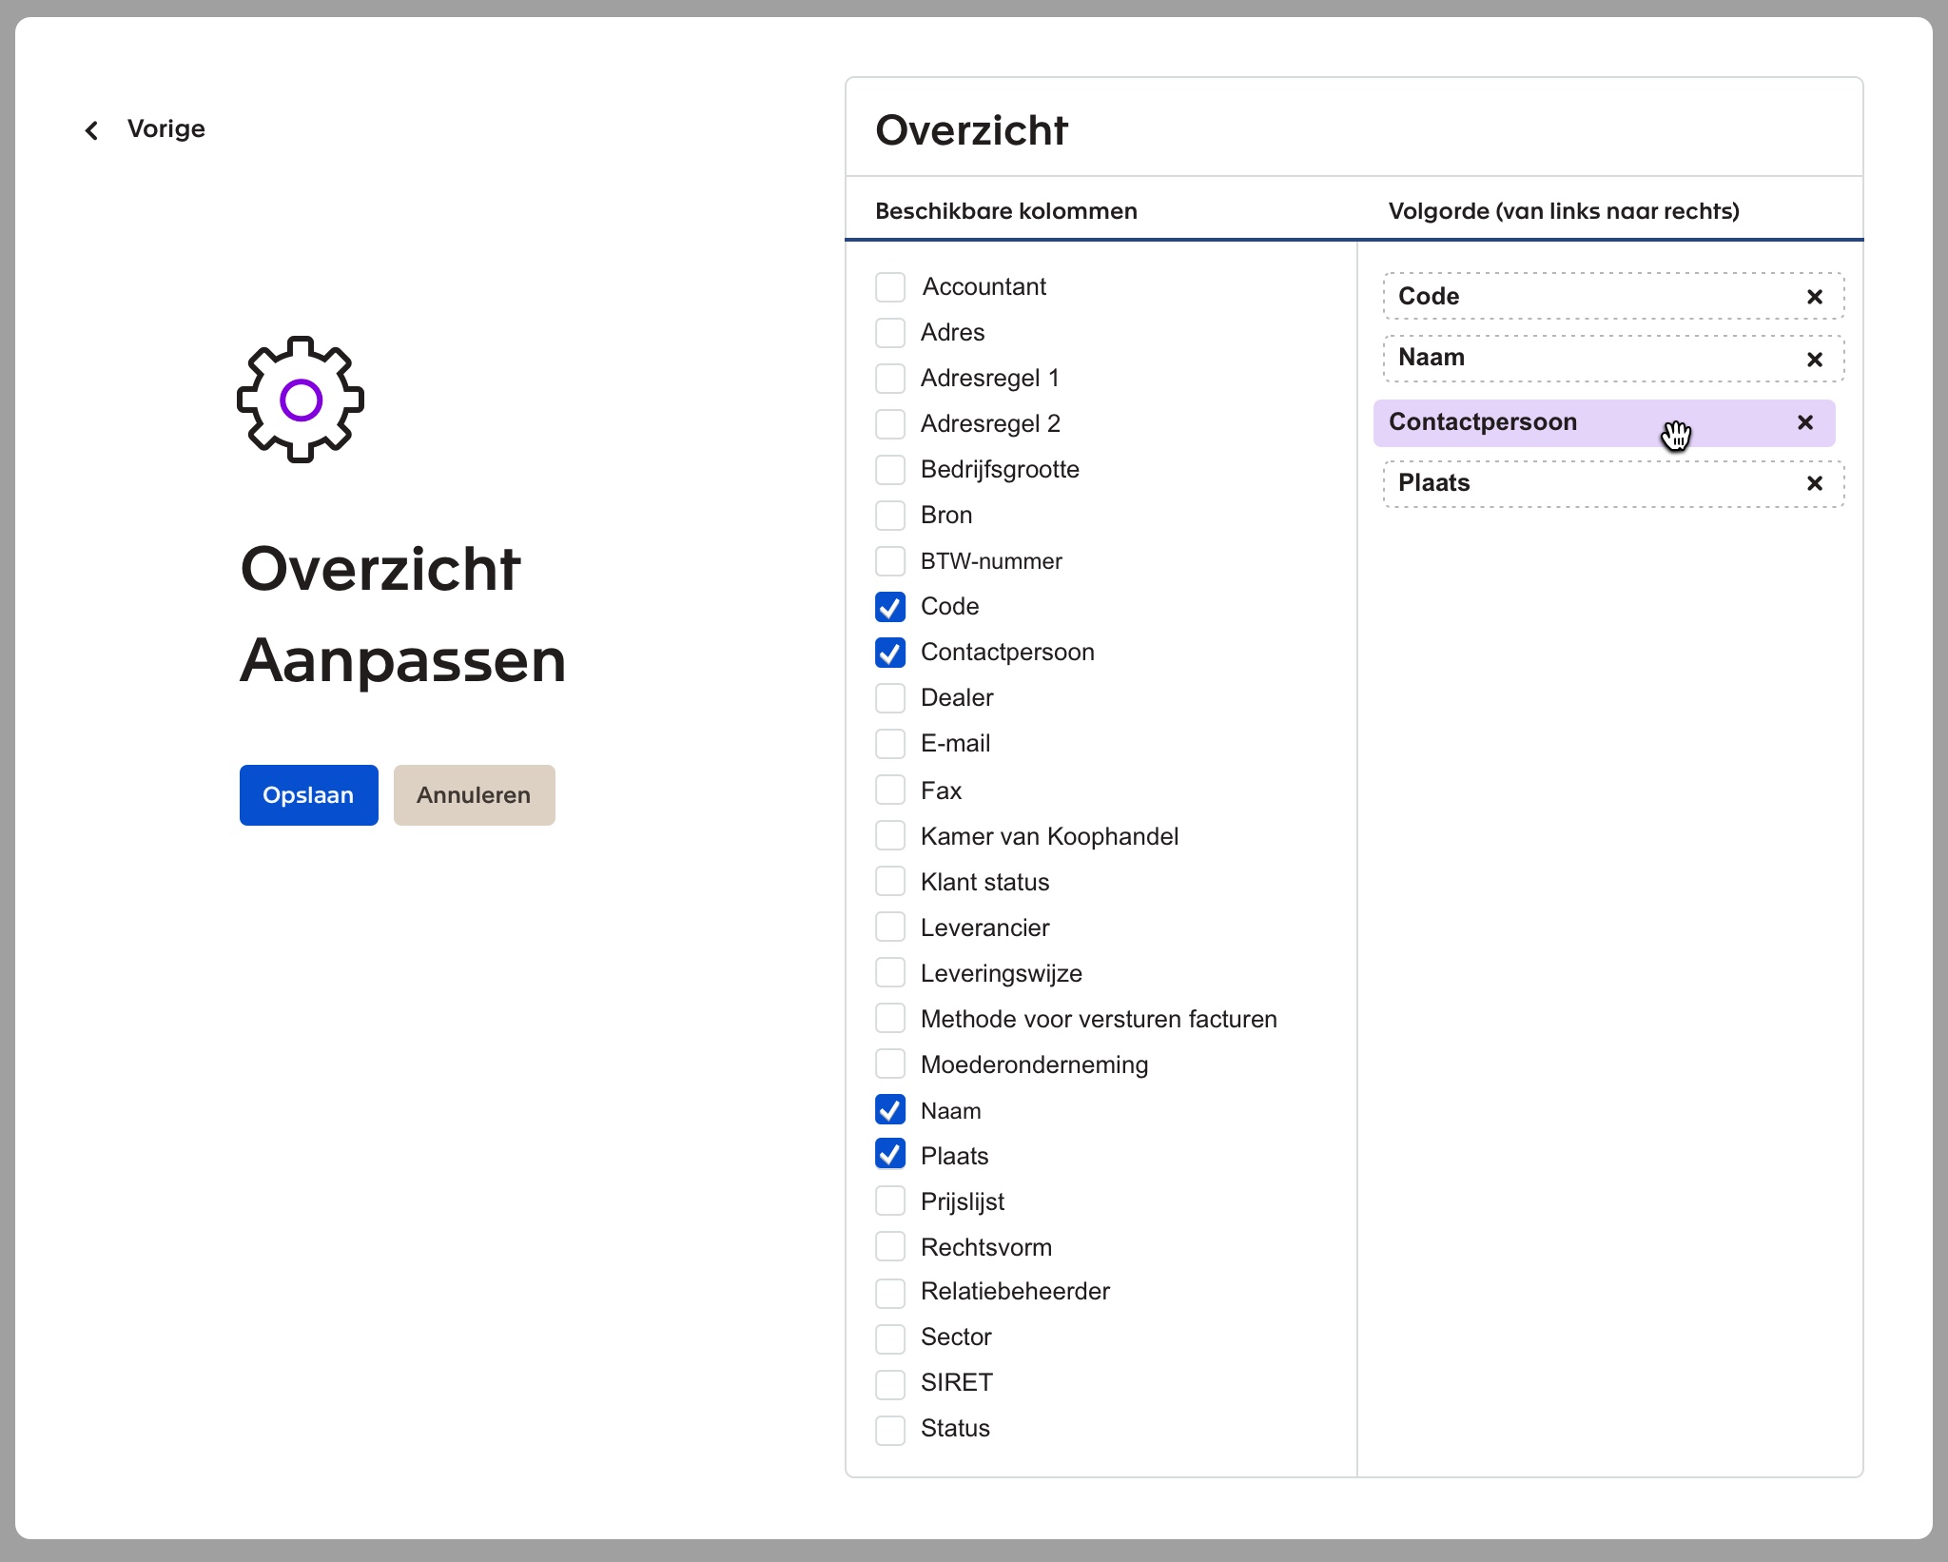
Task: Check the Leverancier option
Action: point(890,927)
